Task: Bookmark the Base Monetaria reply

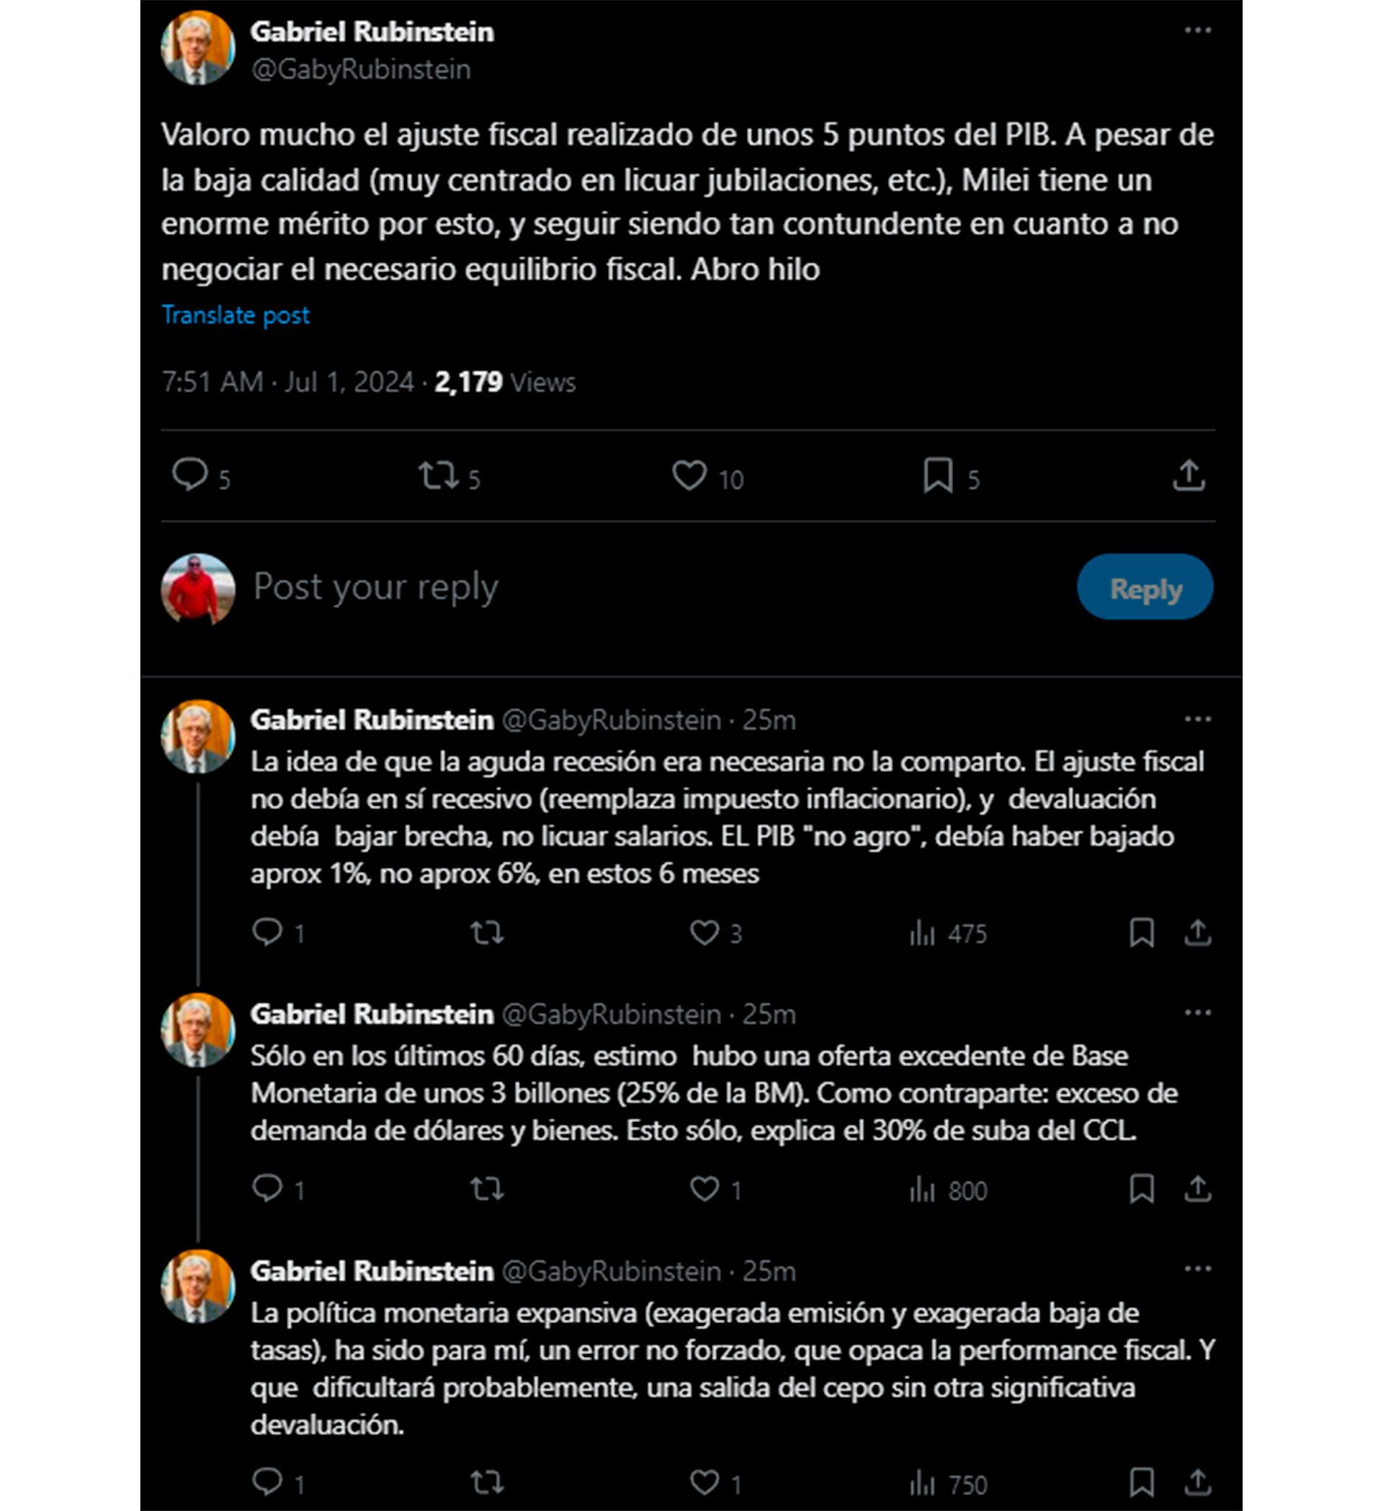Action: pos(1141,1190)
